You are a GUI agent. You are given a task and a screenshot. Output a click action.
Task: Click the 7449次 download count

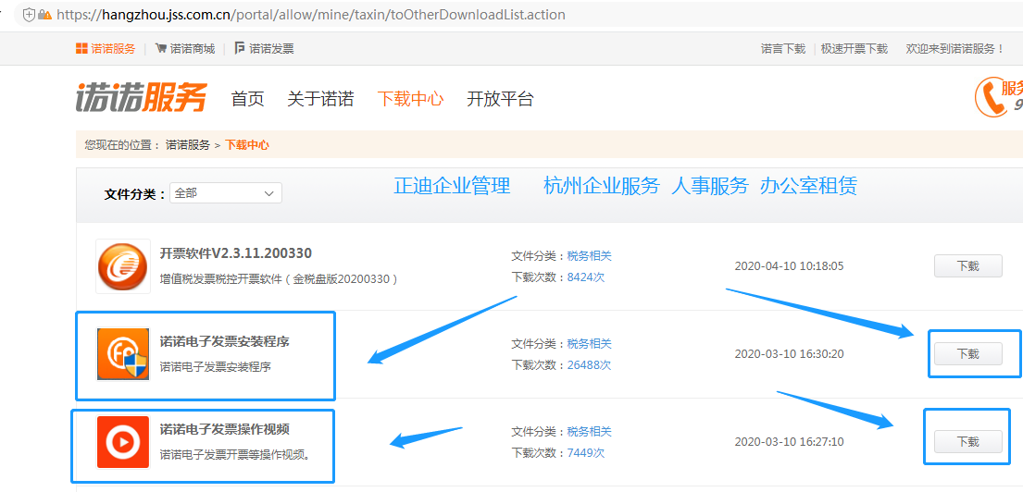click(586, 453)
